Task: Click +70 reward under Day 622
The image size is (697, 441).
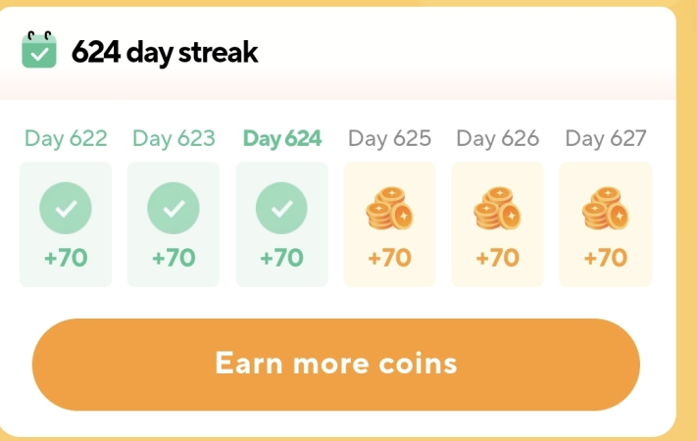Action: [66, 258]
